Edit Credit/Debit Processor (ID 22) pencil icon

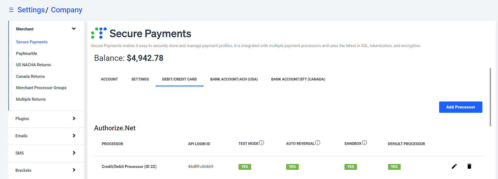(x=454, y=166)
